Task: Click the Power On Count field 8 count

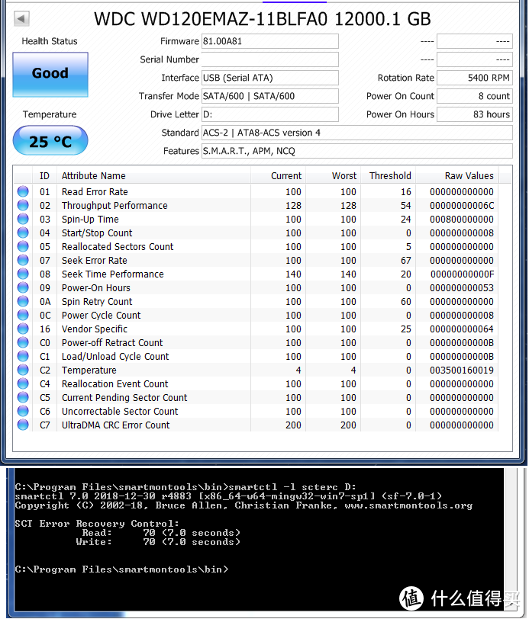Action: tap(475, 96)
